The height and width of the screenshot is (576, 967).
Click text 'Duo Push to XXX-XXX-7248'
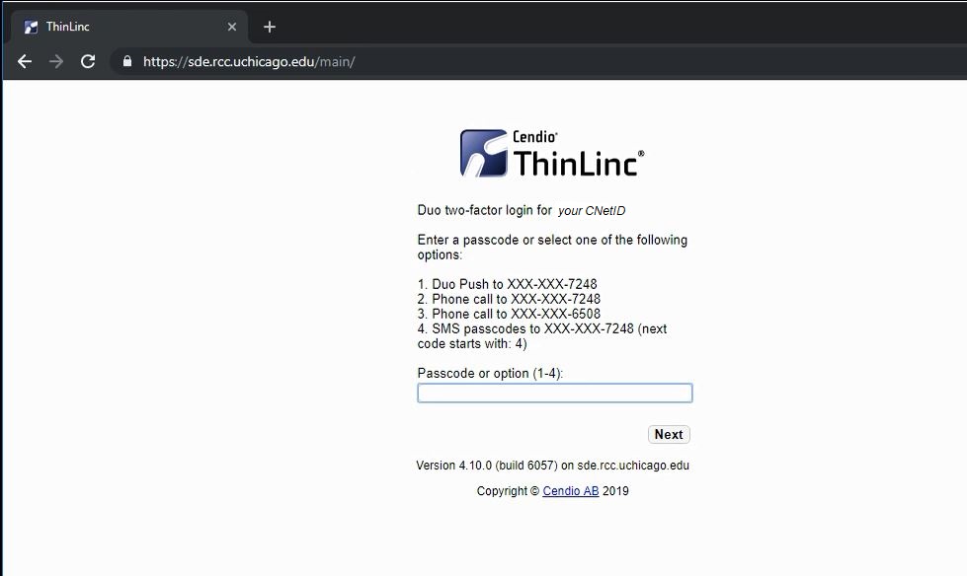515,284
